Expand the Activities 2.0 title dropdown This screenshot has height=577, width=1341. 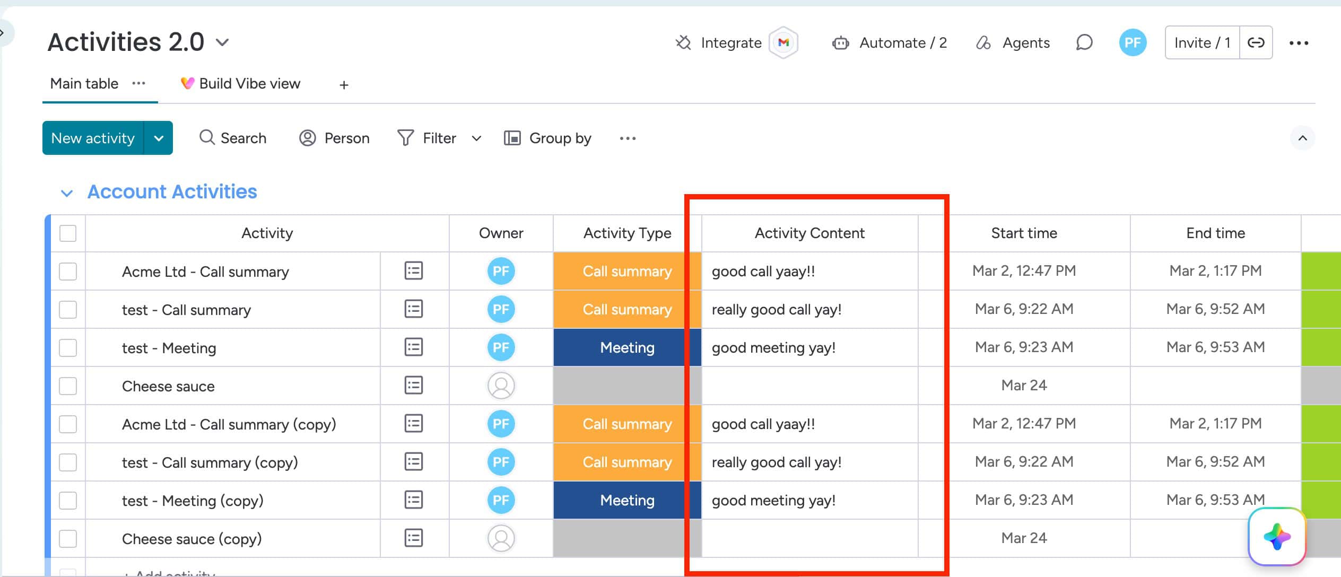click(x=223, y=42)
